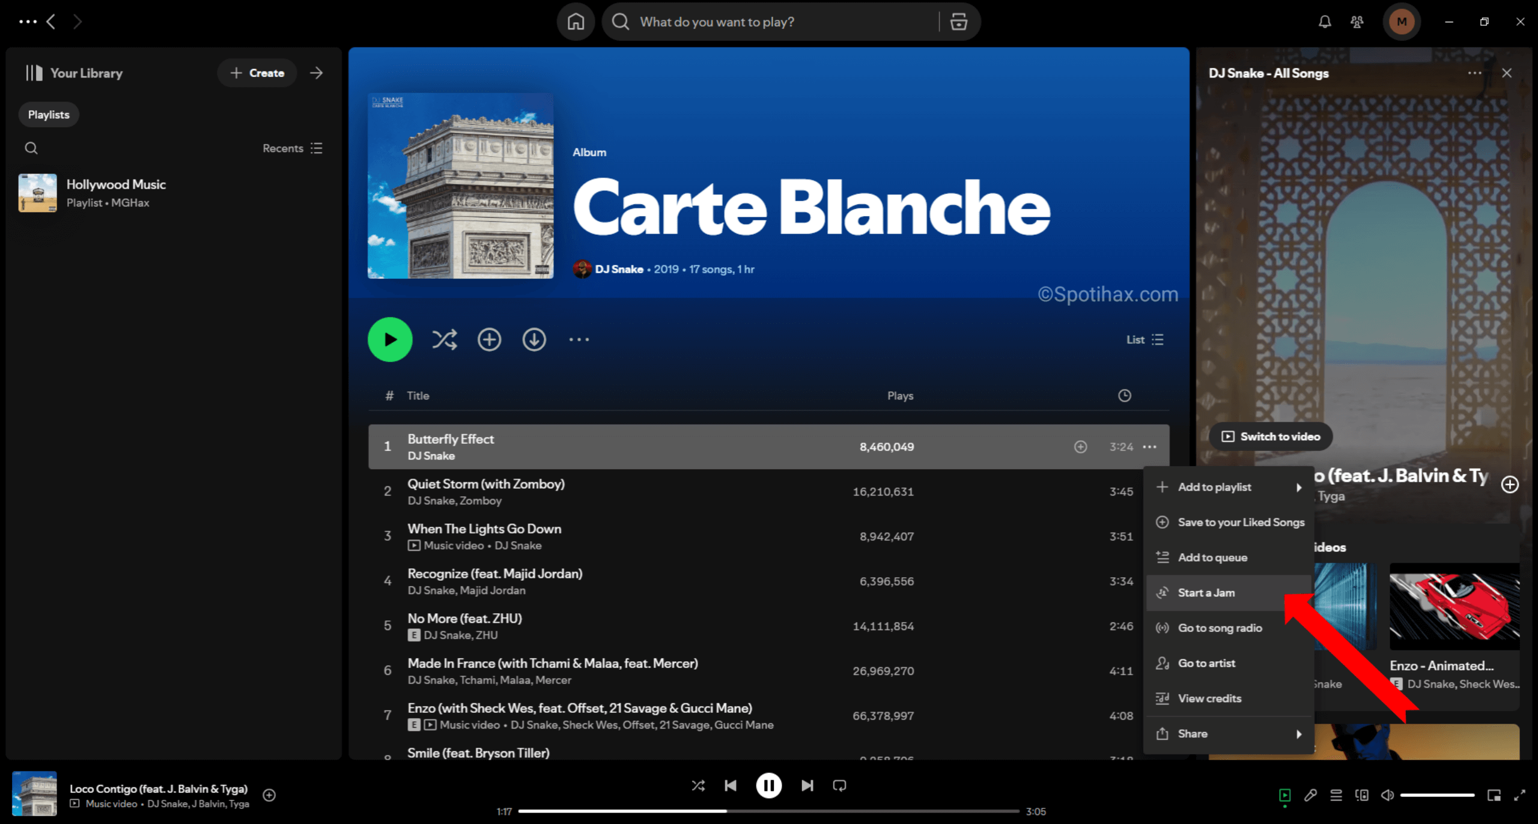Image resolution: width=1538 pixels, height=824 pixels.
Task: Open DJ Snake artist link under album title
Action: [x=619, y=270]
